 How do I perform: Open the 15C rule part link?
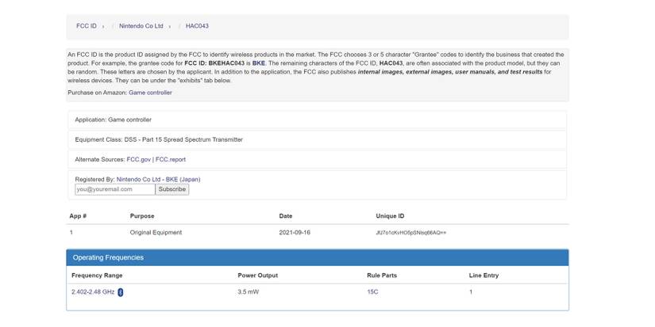tap(372, 292)
